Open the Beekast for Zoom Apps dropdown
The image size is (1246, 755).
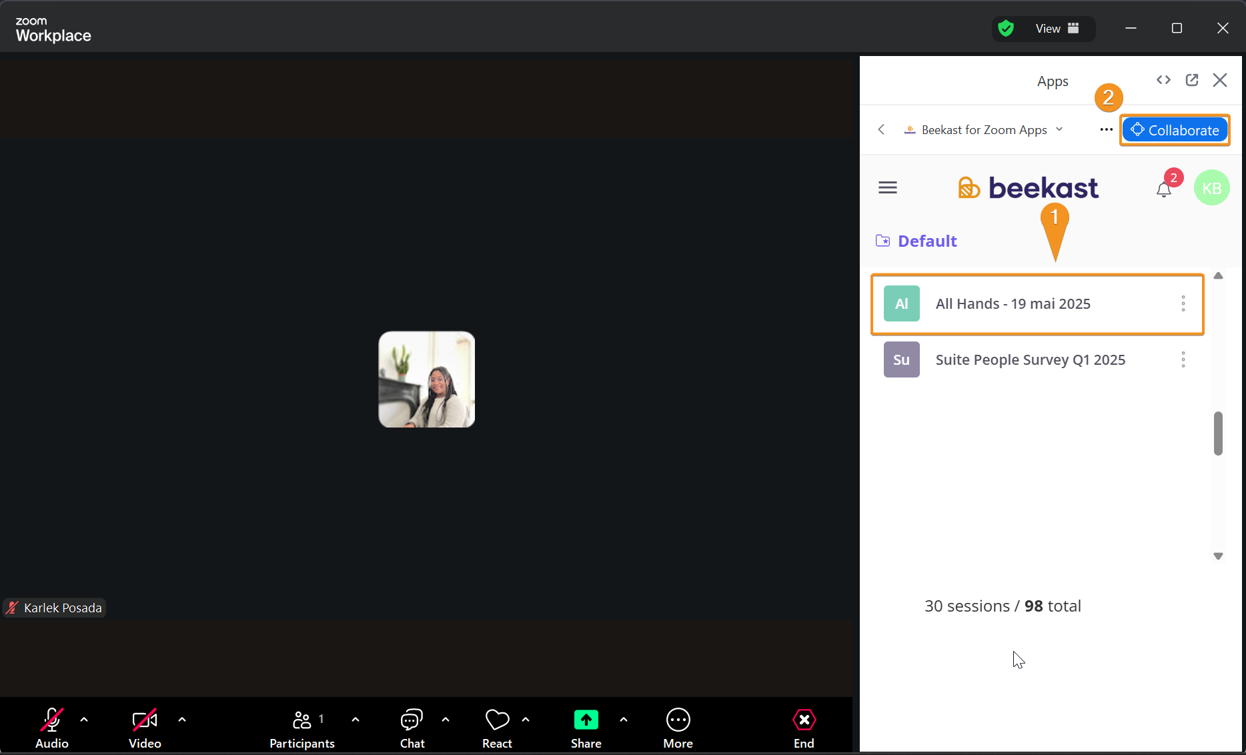pyautogui.click(x=984, y=130)
